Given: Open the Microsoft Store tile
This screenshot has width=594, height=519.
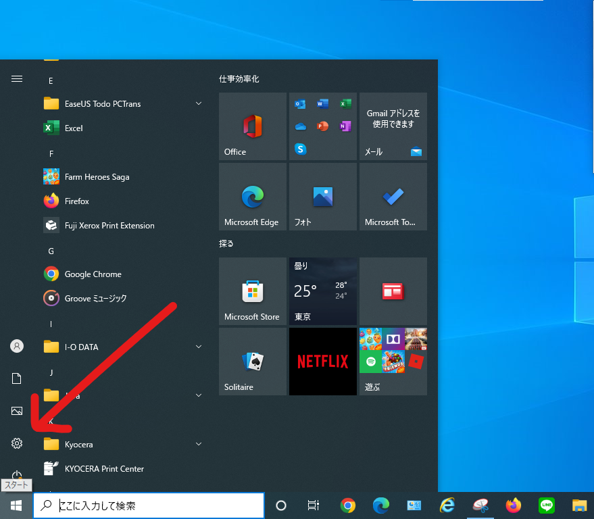Looking at the screenshot, I should [252, 291].
